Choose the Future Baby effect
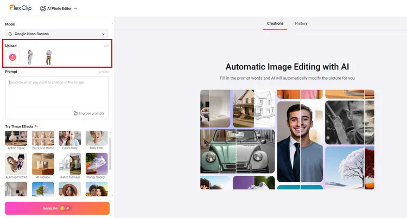 coord(70,140)
